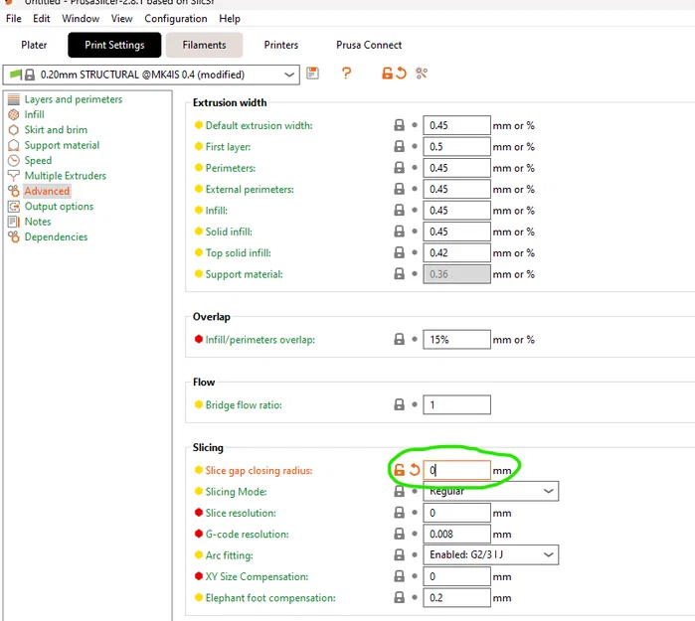Open the print preset dropdown 0.20mm STRUCTURAL
Viewport: 695px width, 621px height.
151,75
